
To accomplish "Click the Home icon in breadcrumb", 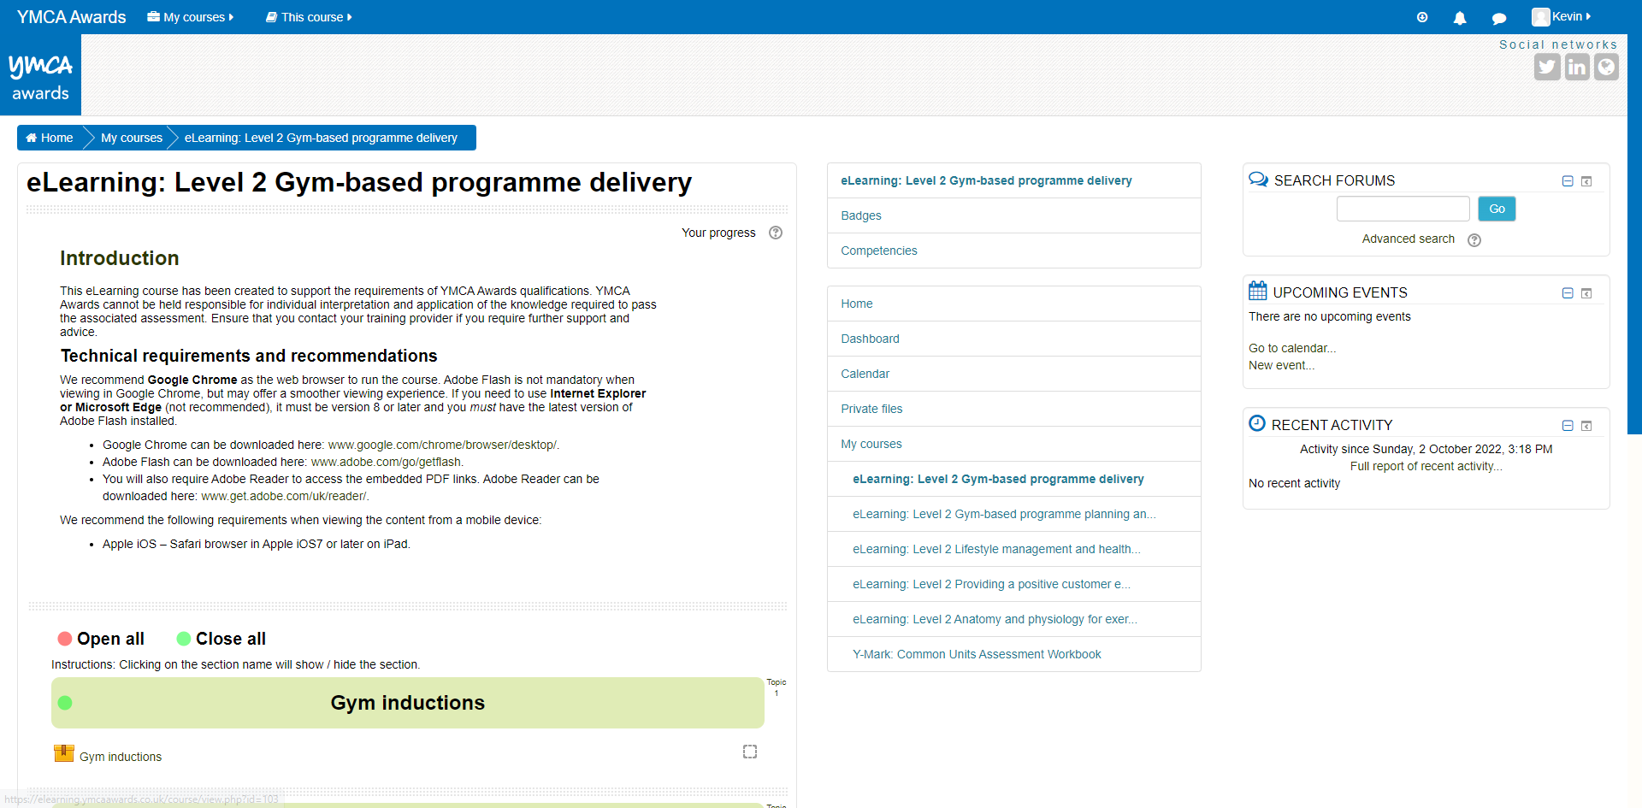I will pos(32,138).
